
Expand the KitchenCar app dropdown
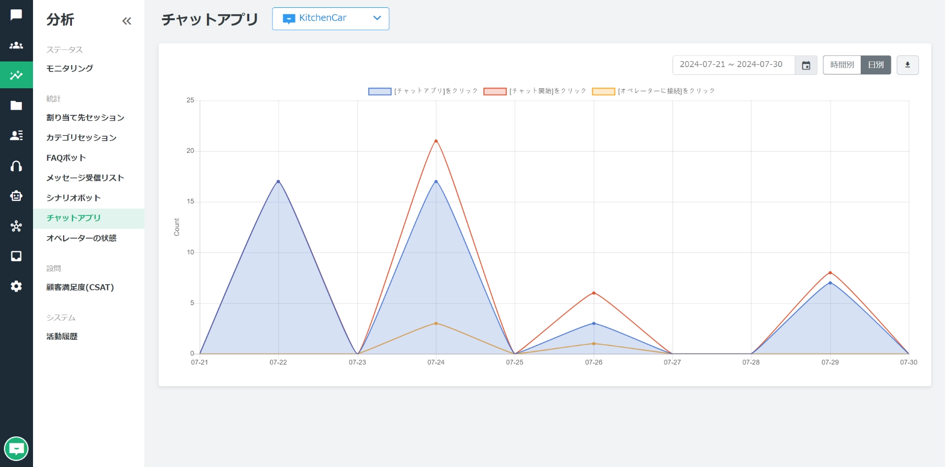331,19
